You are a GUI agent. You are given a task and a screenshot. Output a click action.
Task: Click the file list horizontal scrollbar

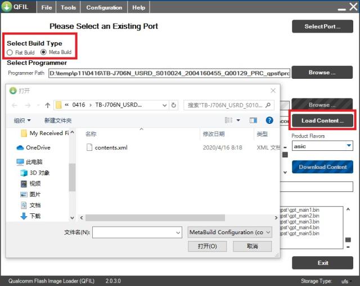coord(155,218)
